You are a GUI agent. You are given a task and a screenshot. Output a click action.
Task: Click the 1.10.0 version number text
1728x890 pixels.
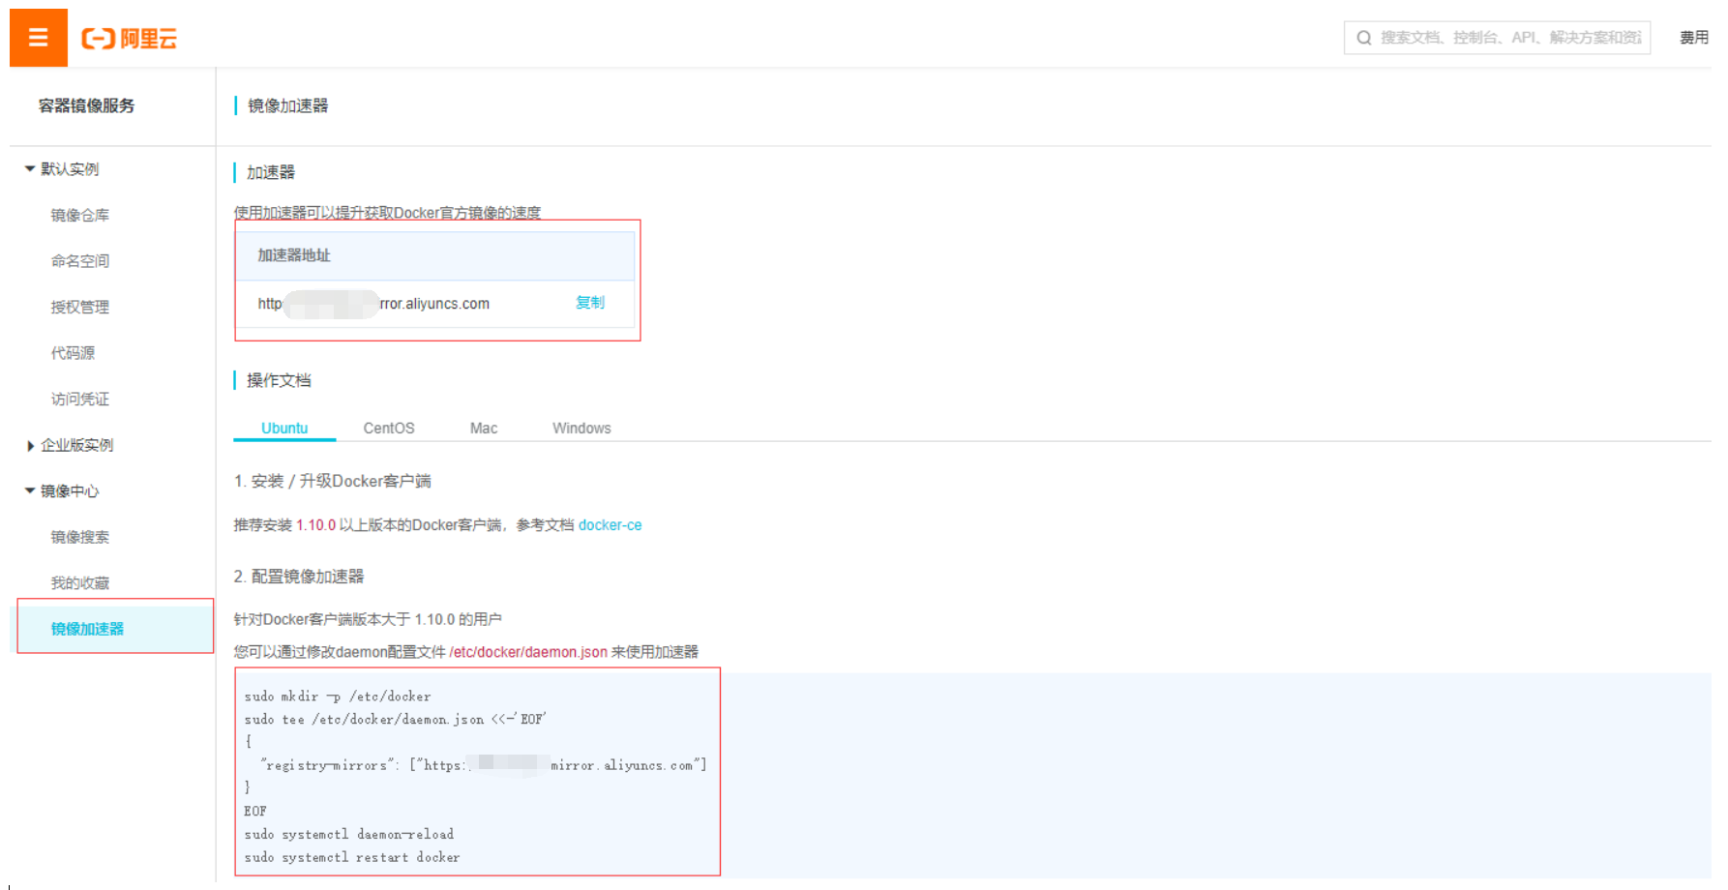click(316, 525)
